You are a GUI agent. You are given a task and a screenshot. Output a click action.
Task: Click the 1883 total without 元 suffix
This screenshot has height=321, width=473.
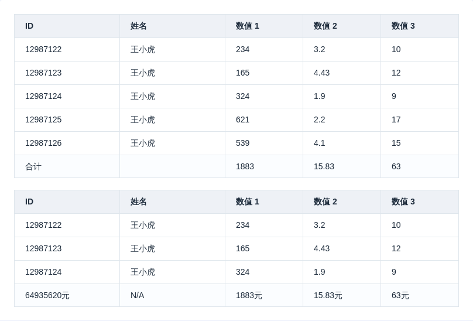(x=245, y=166)
